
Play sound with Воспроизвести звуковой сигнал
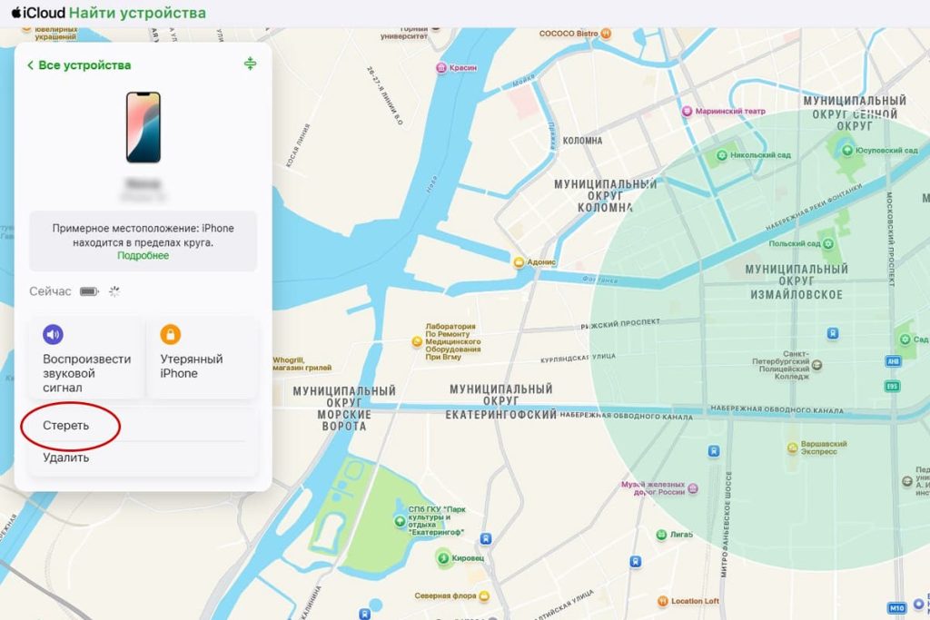click(x=86, y=358)
